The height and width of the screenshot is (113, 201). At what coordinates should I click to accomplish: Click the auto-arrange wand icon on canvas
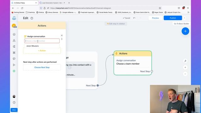(x=185, y=61)
